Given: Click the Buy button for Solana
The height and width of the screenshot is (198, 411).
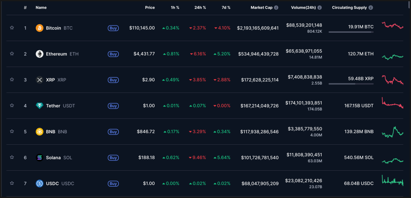Looking at the screenshot, I should click(113, 158).
